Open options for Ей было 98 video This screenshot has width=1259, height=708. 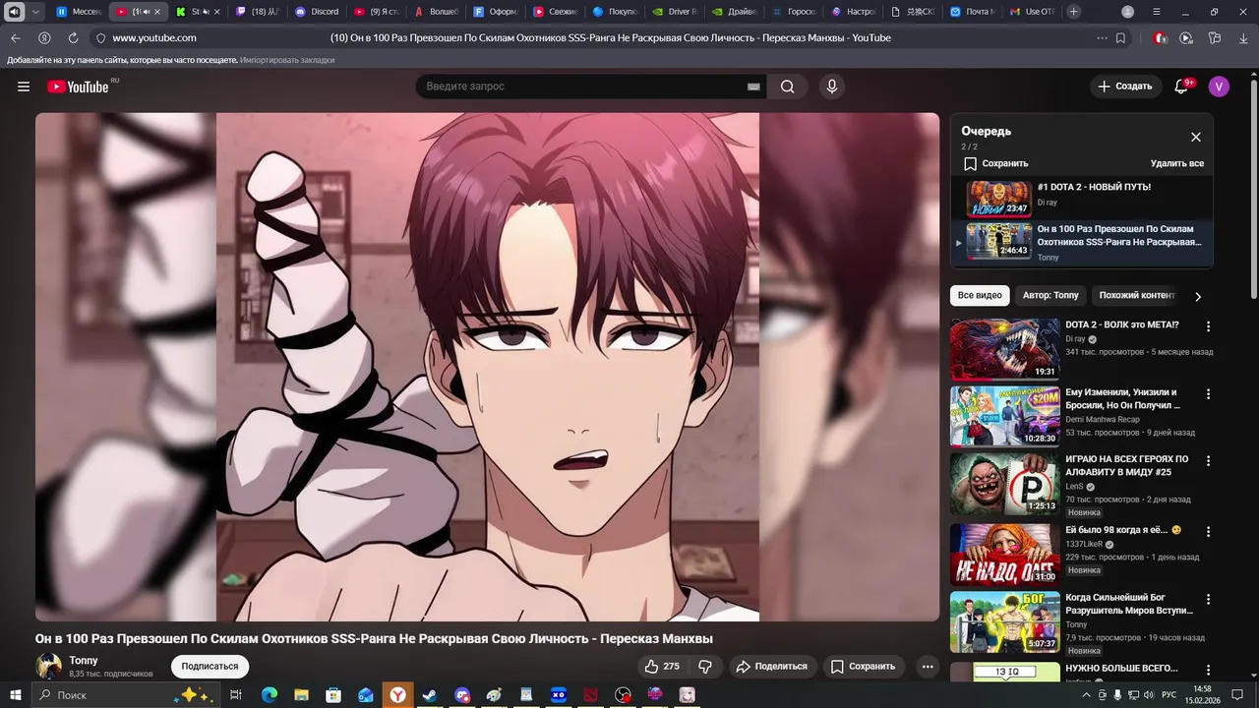tap(1209, 532)
